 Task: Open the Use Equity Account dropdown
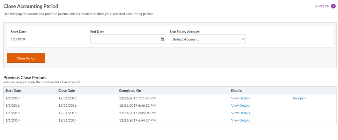(208, 39)
